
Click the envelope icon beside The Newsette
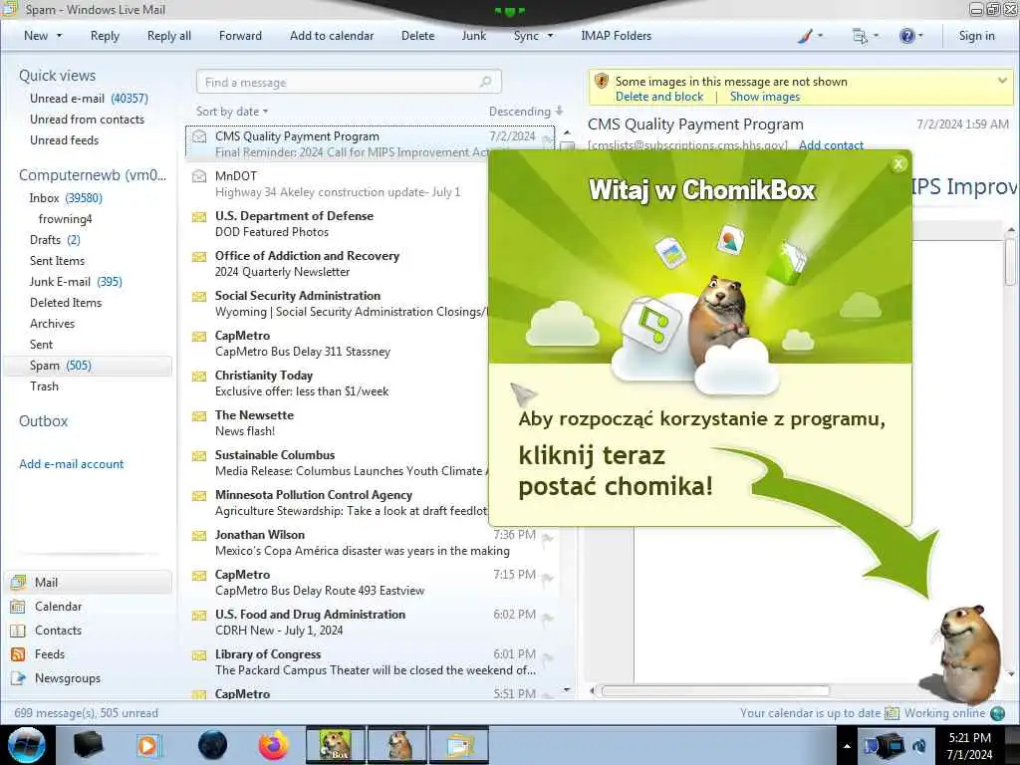click(x=199, y=415)
